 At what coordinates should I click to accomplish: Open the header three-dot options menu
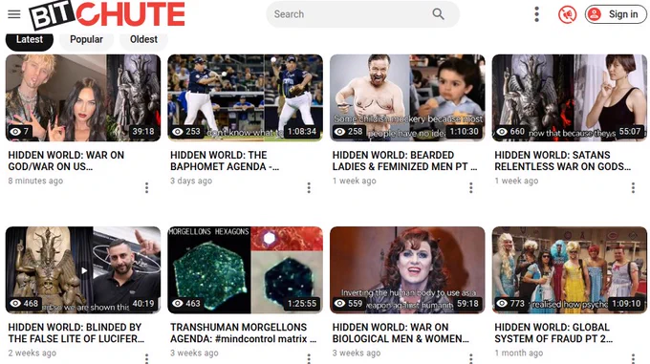(x=536, y=14)
